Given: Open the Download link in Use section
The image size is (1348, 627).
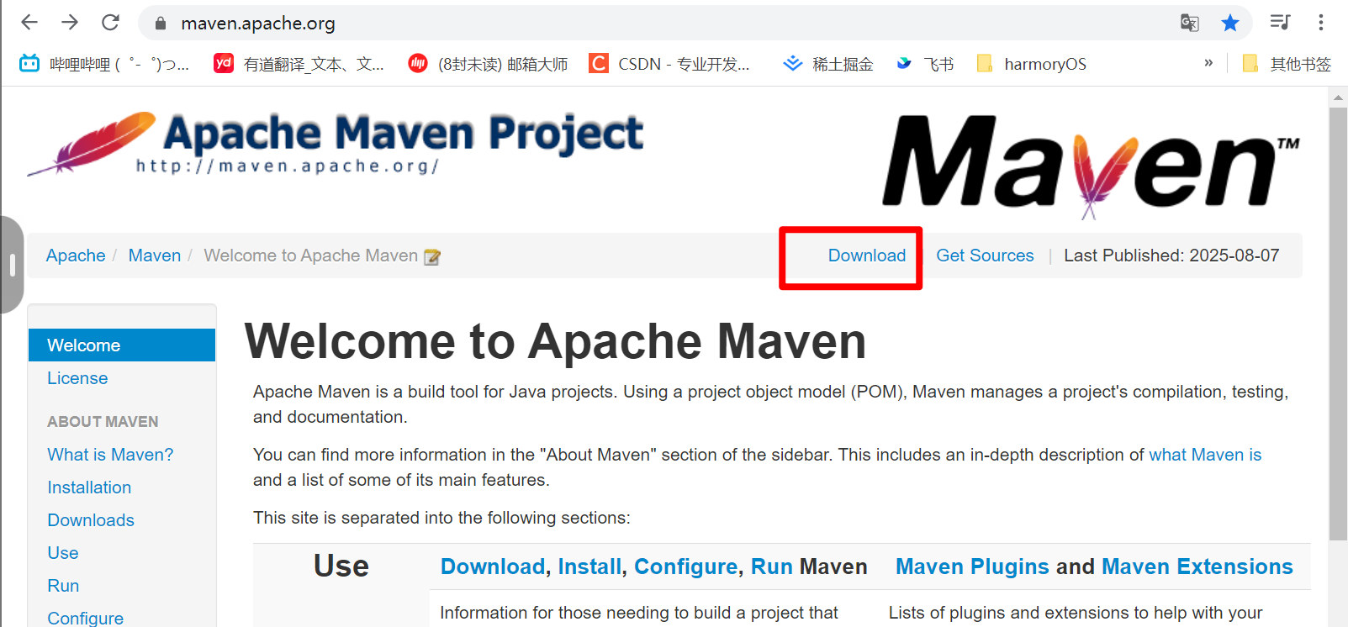Looking at the screenshot, I should click(493, 566).
